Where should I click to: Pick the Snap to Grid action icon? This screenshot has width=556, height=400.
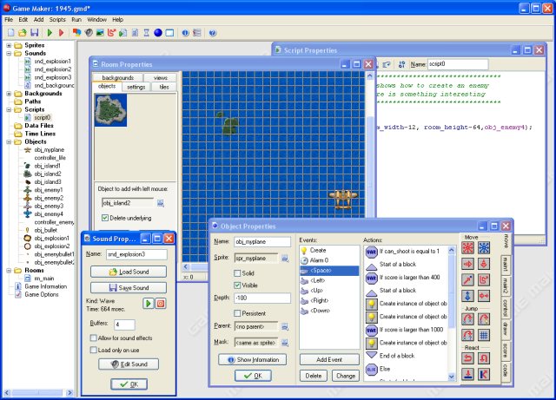coord(484,335)
